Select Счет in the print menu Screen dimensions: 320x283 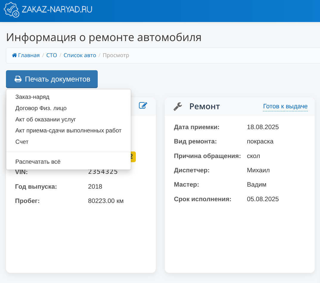tap(22, 142)
